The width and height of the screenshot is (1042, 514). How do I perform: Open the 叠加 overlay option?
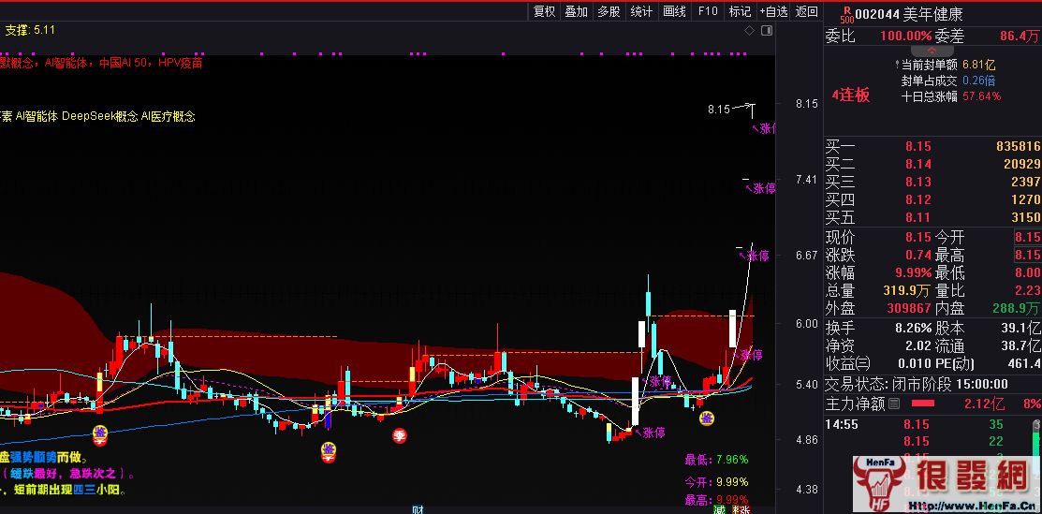tap(577, 11)
